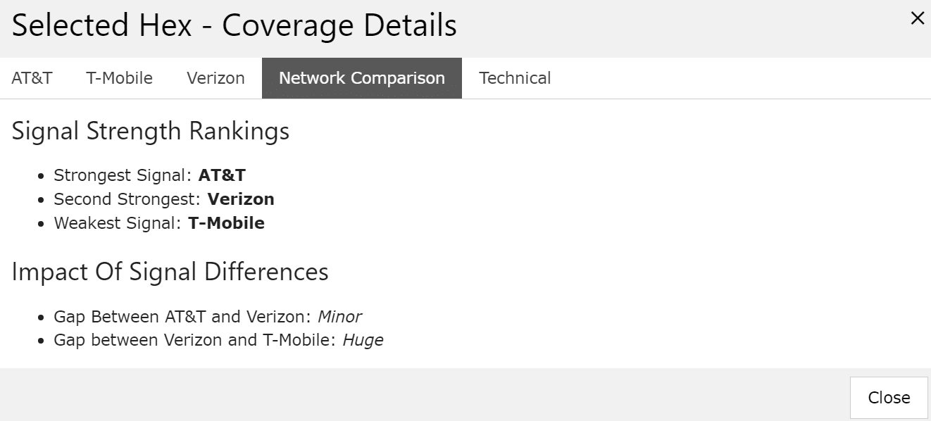Select the Verizon tab
Screen dimensions: 931x421
(x=215, y=78)
